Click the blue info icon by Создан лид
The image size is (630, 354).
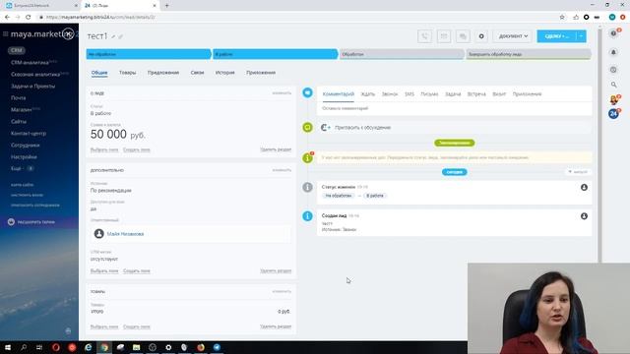307,216
